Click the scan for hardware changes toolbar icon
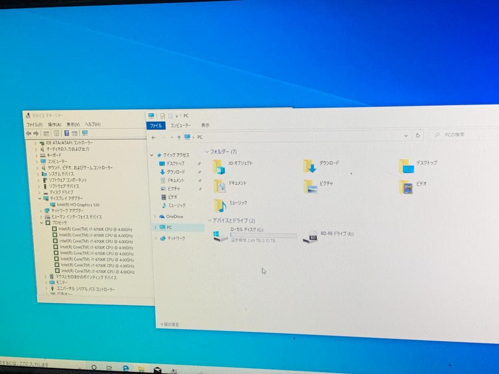The height and width of the screenshot is (374, 499). point(85,133)
